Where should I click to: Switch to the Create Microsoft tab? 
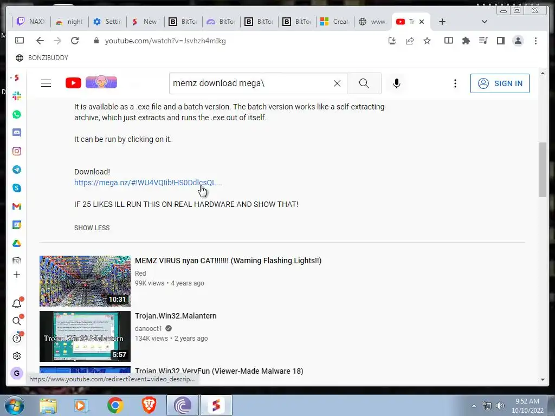335,22
